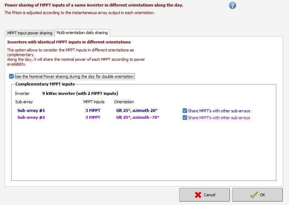Click the MPPT inputs column header
Screen dimensions: 289x205
point(94,102)
